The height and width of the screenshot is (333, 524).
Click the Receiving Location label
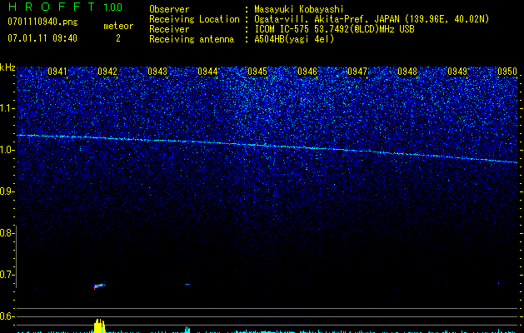point(194,19)
